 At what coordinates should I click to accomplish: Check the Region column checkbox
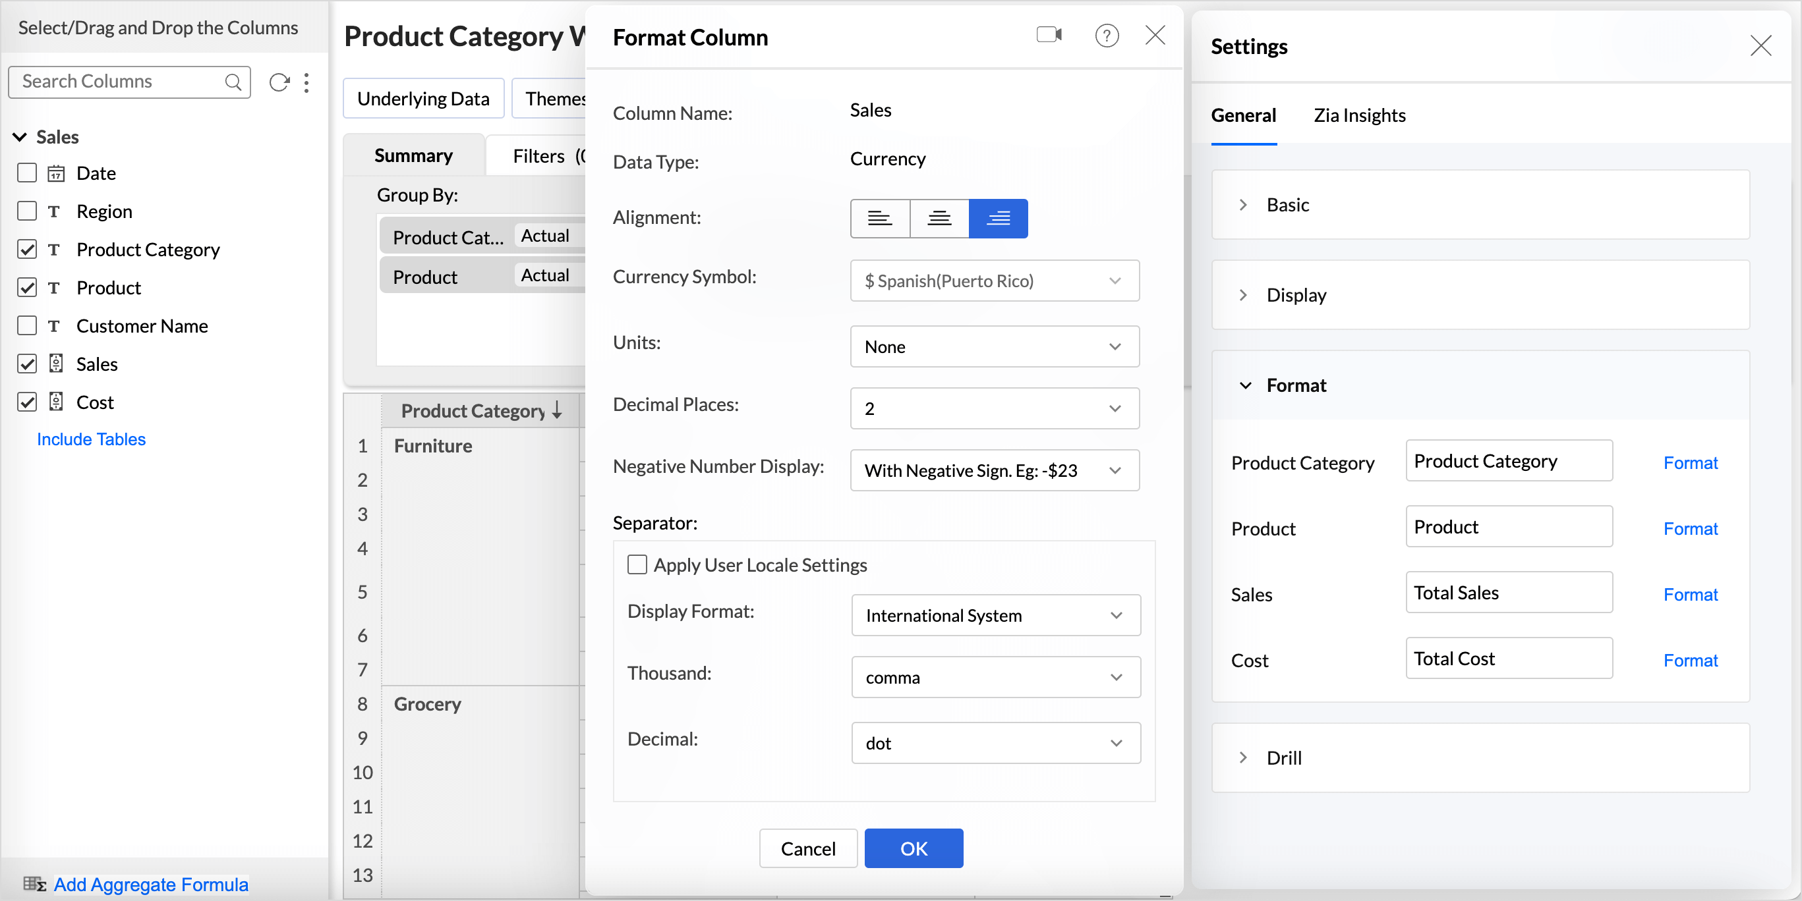26,211
